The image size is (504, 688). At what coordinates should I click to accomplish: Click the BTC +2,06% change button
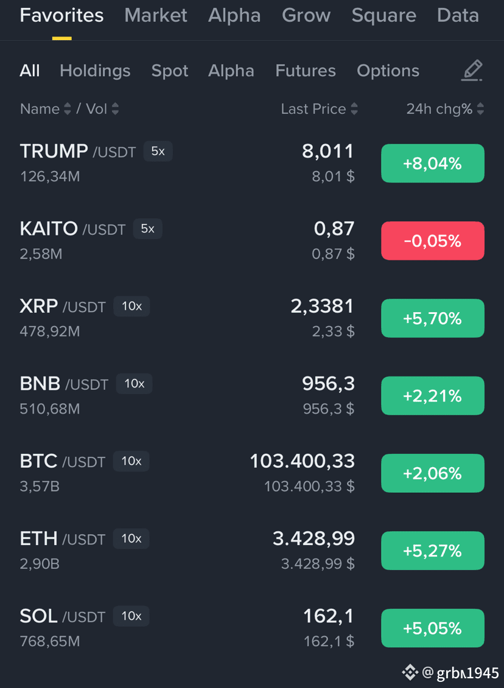[x=433, y=473]
